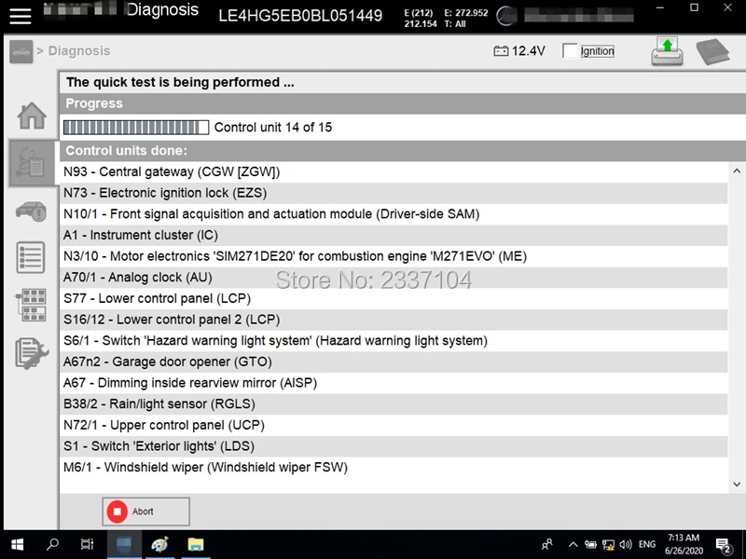Click the Diagnosis breadcrumb link
Image resolution: width=746 pixels, height=559 pixels.
pos(79,51)
